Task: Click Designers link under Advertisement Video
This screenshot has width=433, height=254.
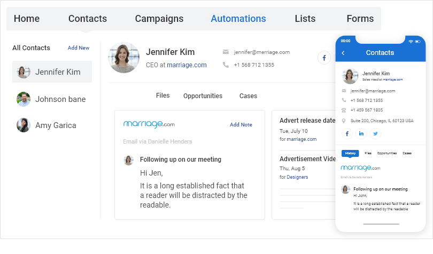Action: 297,177
